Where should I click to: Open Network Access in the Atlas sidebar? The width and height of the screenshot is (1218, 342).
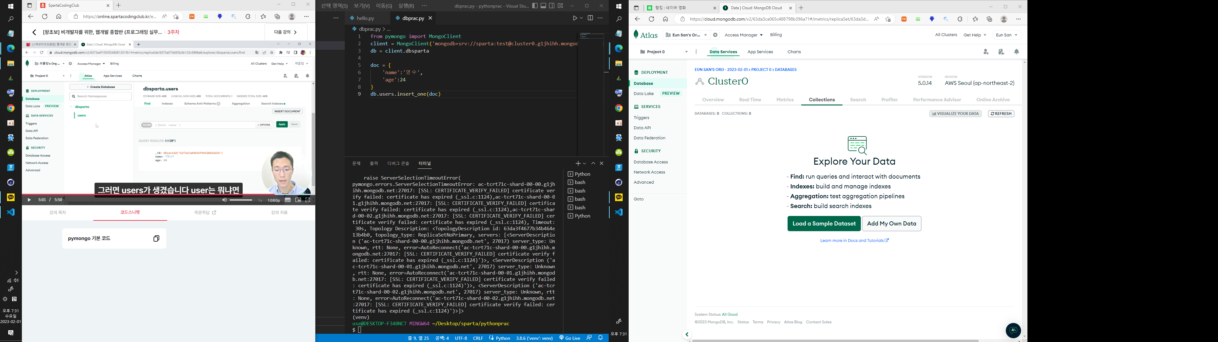click(649, 172)
